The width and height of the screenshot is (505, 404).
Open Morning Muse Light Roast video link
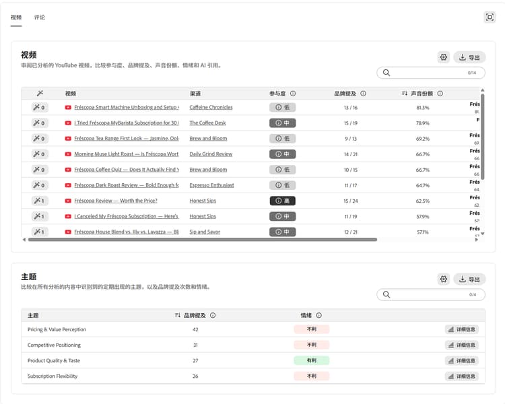[x=127, y=154]
